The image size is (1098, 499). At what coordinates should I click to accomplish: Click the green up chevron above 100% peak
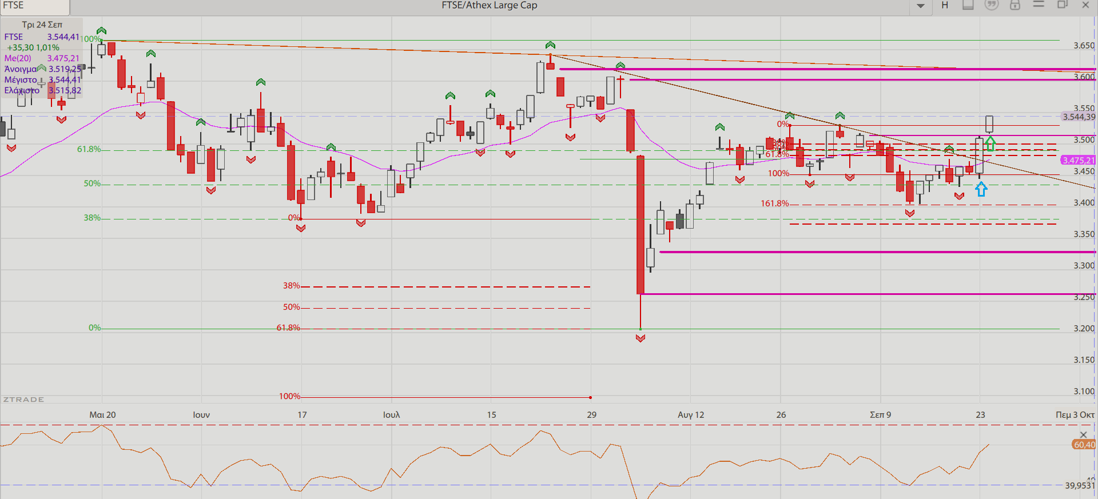101,31
